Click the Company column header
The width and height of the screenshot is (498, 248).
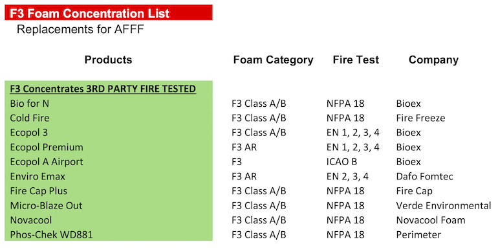click(433, 60)
